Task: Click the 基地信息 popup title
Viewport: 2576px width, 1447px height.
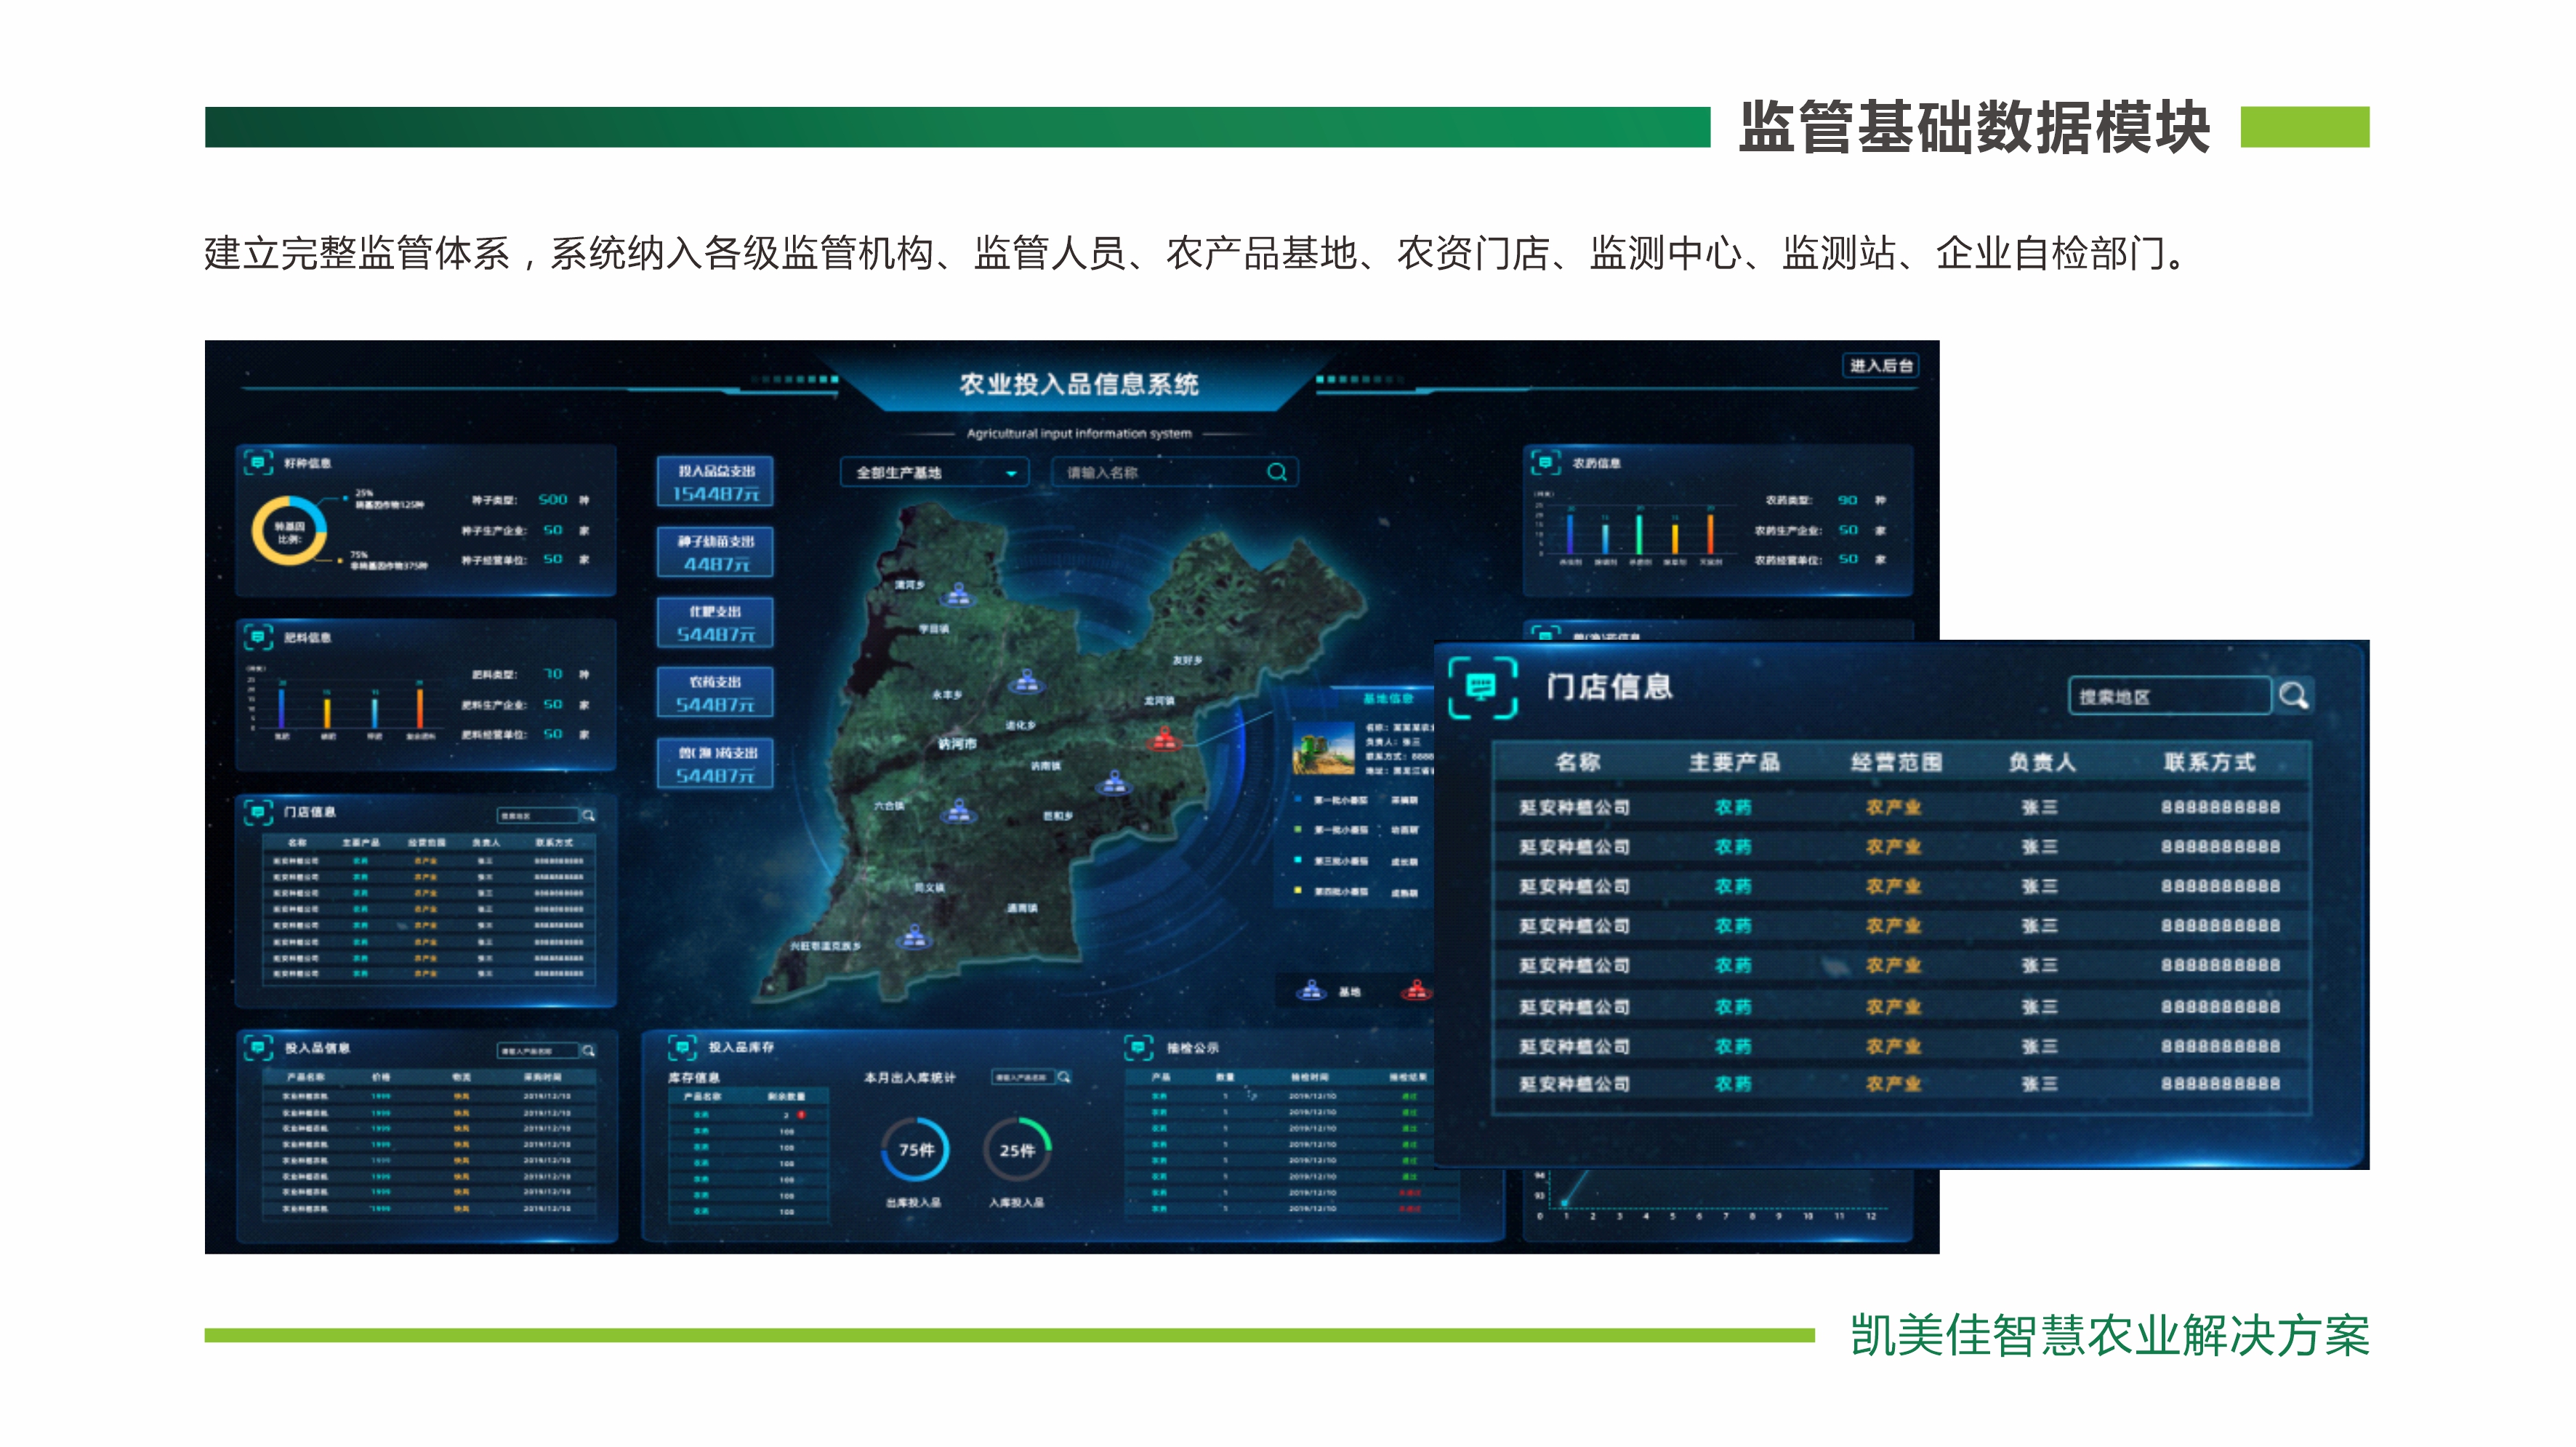Action: tap(1389, 699)
